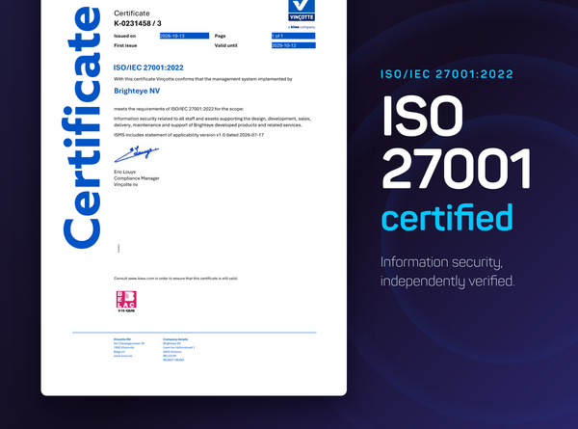Click the blue ISO/IEC 27001:2022 heading on the certificate

[148, 67]
